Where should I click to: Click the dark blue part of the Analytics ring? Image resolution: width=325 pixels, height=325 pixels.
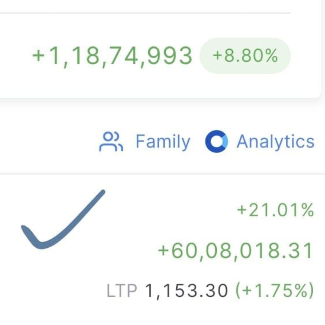point(209,141)
